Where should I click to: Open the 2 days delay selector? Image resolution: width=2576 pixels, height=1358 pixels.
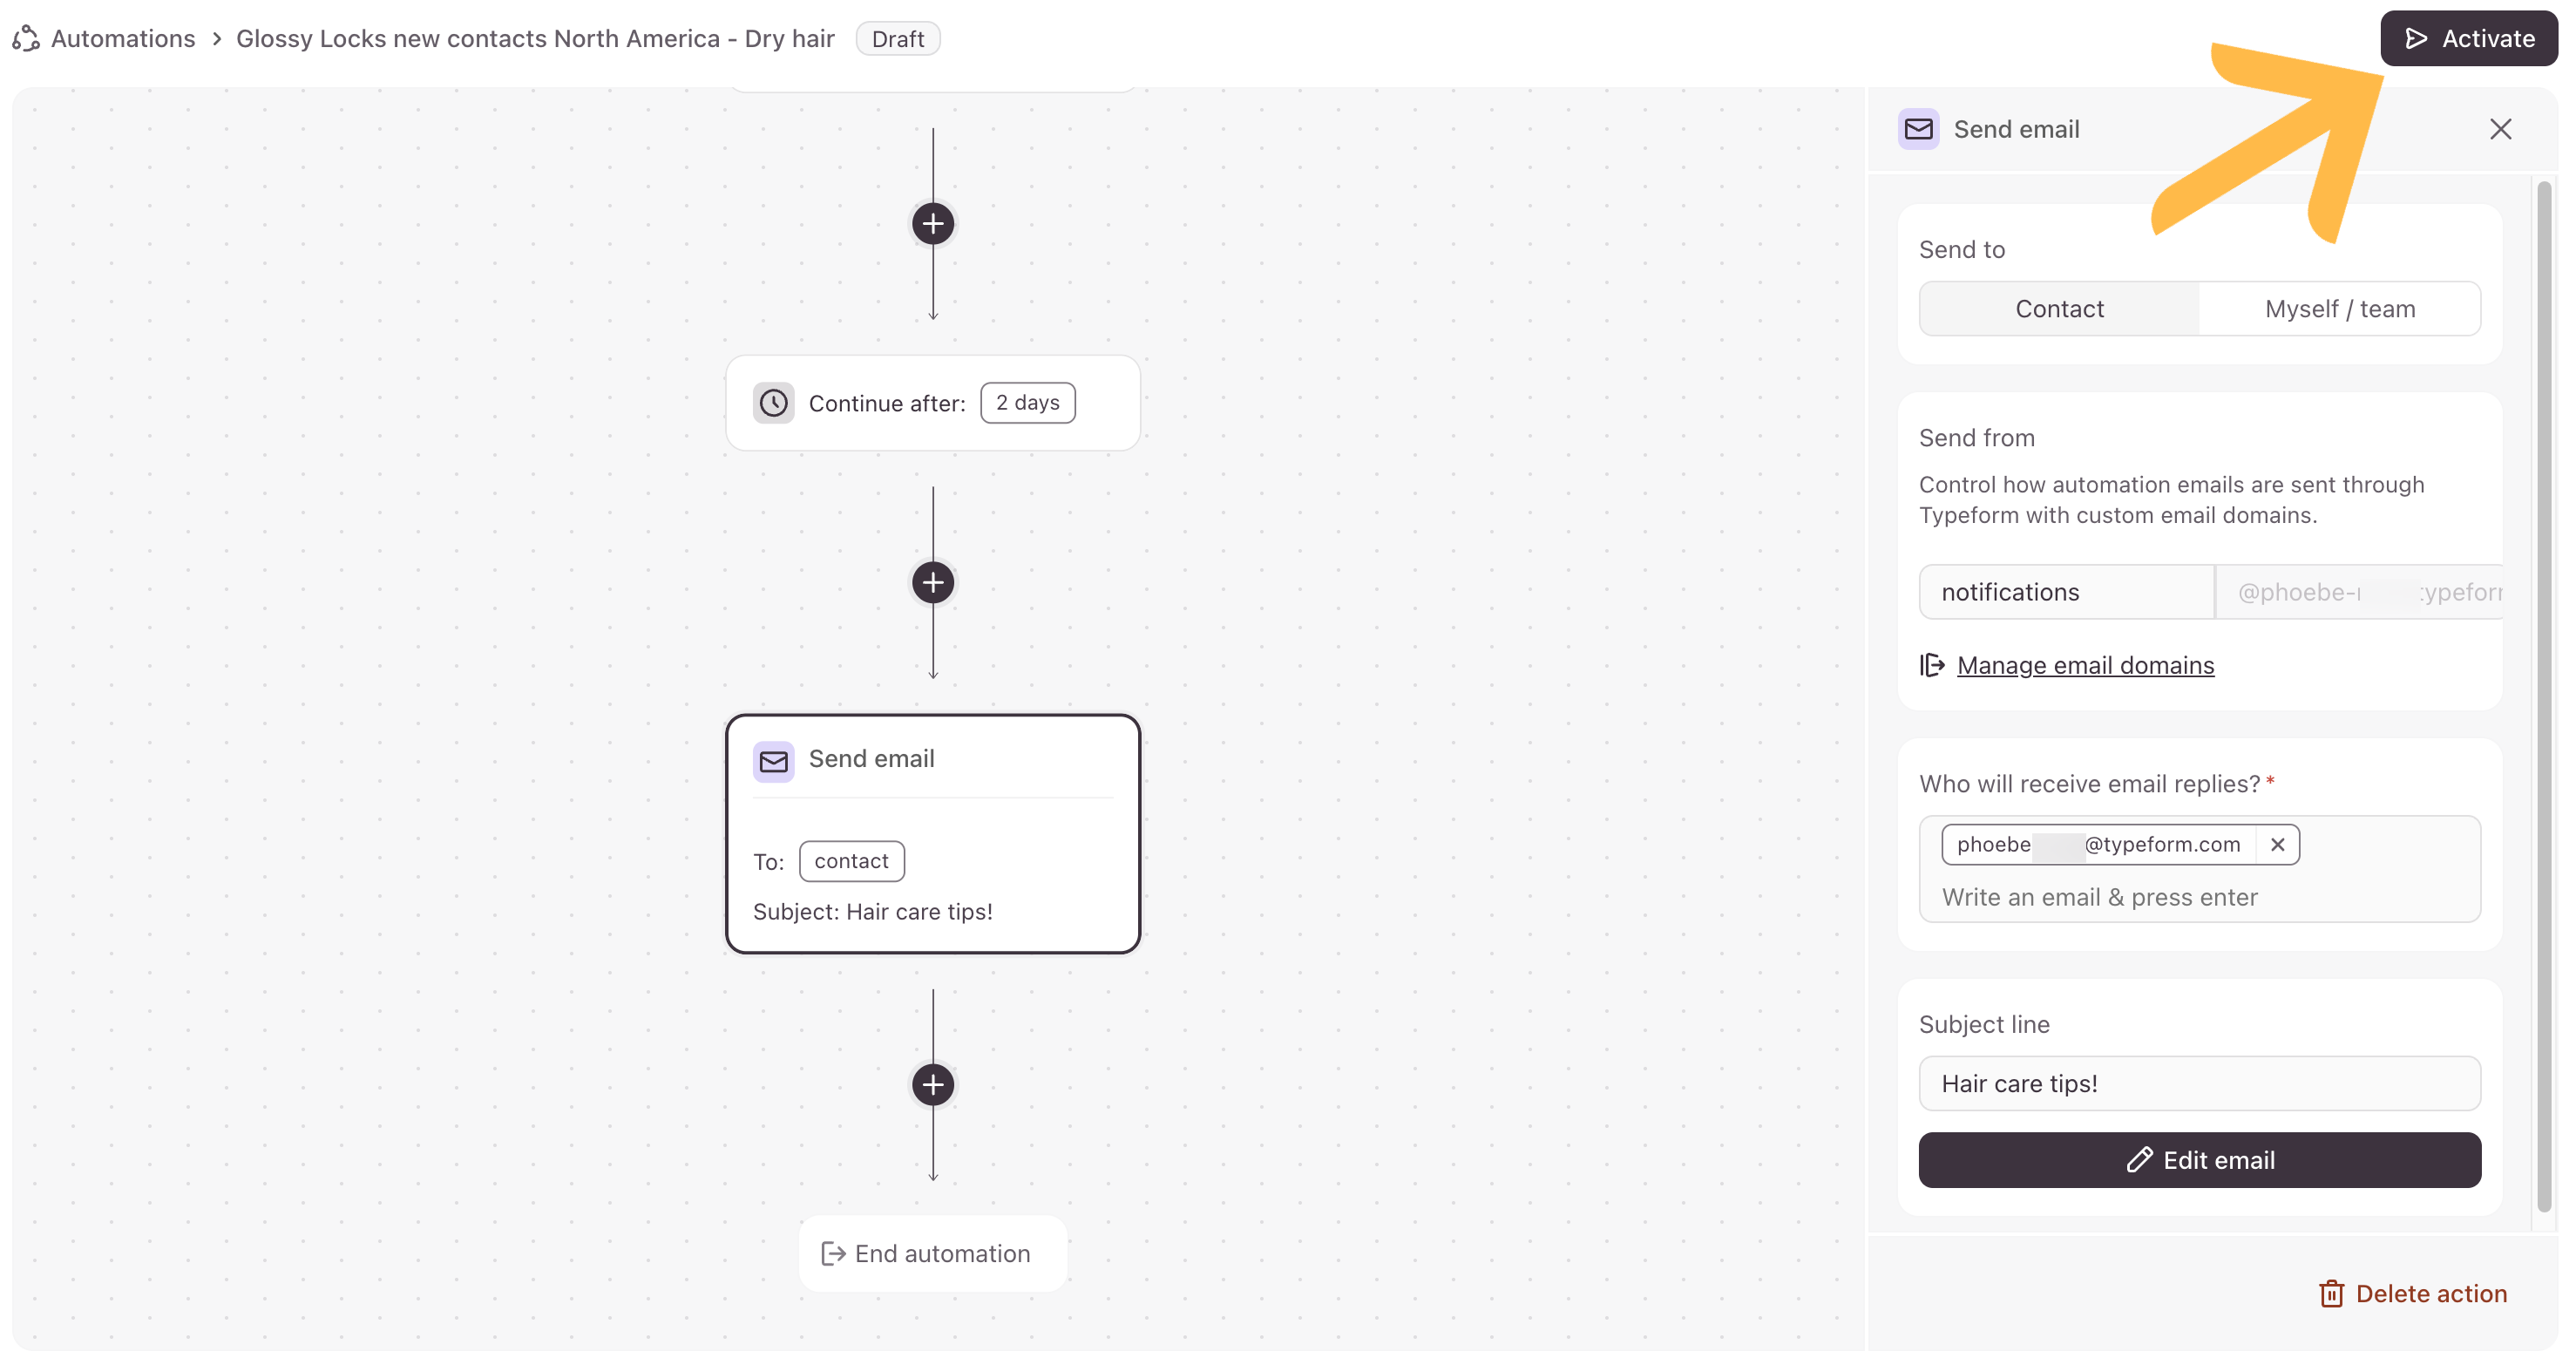pos(1027,403)
